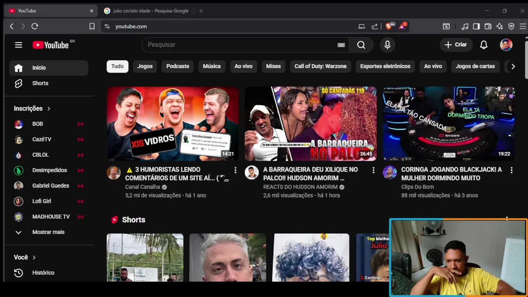Screen dimensions: 528x297
Task: Open the on-screen keyboard icon in search box
Action: click(x=341, y=45)
